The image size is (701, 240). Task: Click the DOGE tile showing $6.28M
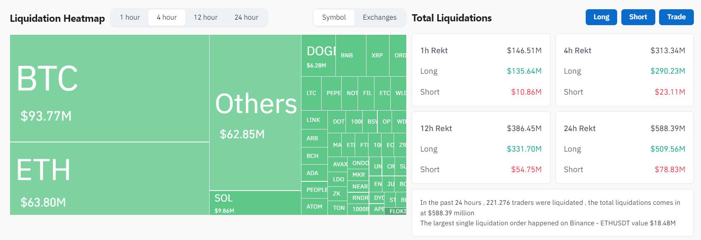point(318,55)
